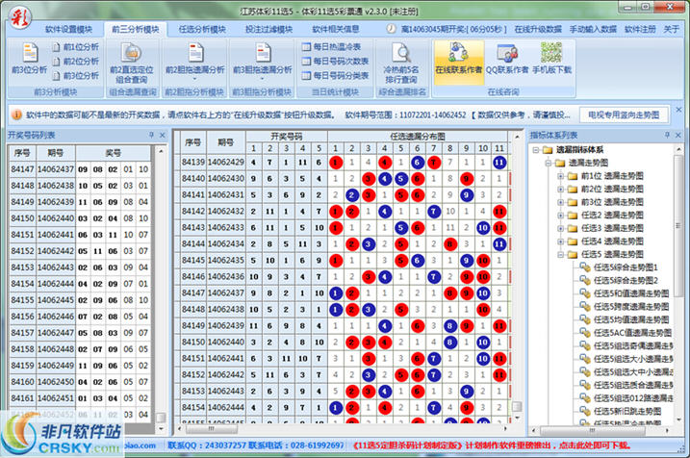The width and height of the screenshot is (690, 458).
Task: Open 每日号码分类表
Action: (x=335, y=76)
